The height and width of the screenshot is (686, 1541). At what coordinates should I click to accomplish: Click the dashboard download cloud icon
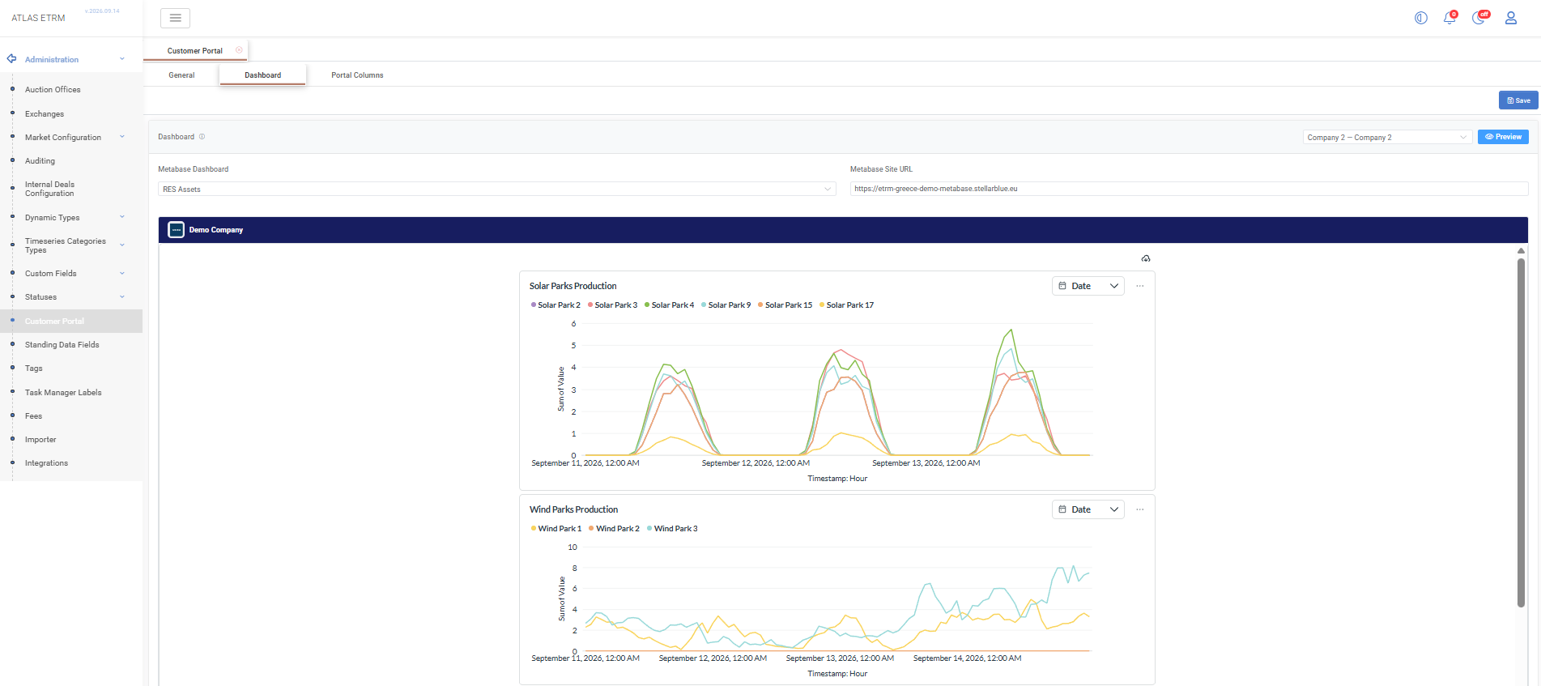click(1146, 258)
